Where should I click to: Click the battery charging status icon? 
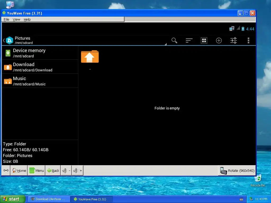click(243, 29)
